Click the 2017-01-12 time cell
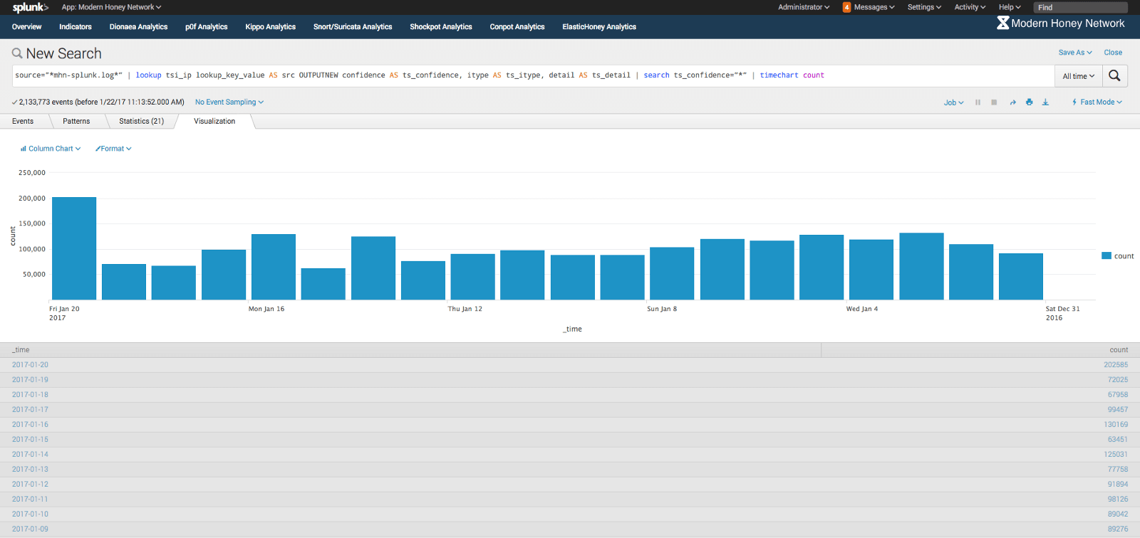This screenshot has height=538, width=1140. click(x=30, y=485)
